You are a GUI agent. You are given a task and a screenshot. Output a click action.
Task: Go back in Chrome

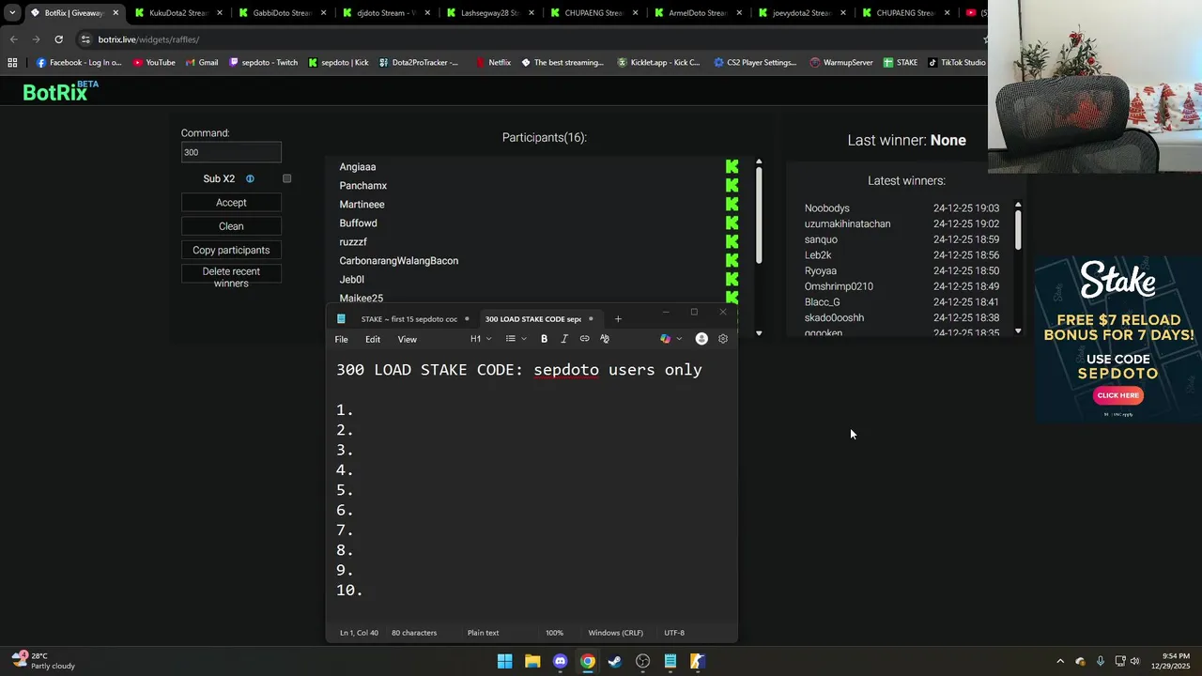pyautogui.click(x=13, y=39)
